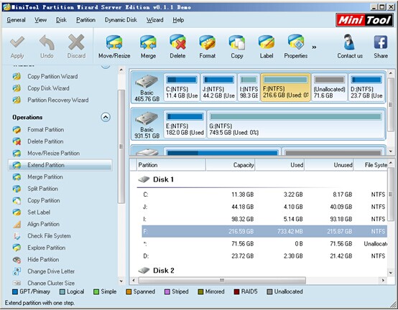Image resolution: width=398 pixels, height=310 pixels.
Task: Sort by the Partition column header
Action: click(171, 165)
